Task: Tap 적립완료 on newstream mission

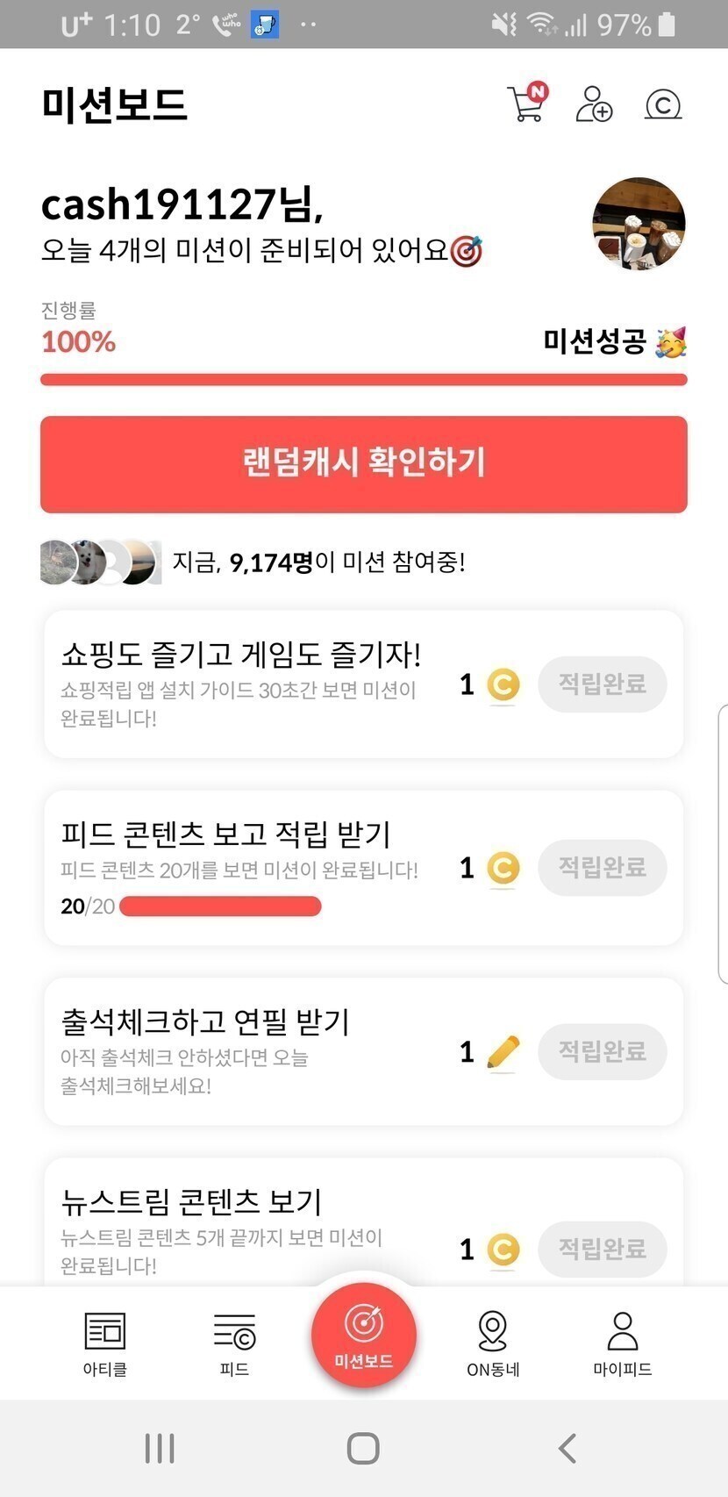Action: pos(603,1249)
